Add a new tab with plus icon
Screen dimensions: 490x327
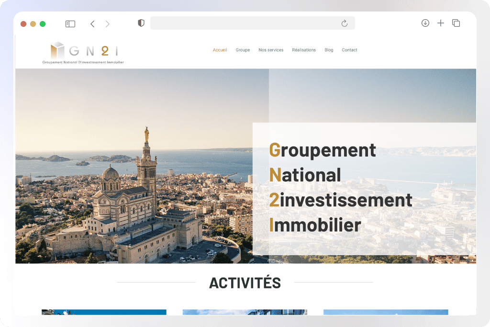point(440,23)
